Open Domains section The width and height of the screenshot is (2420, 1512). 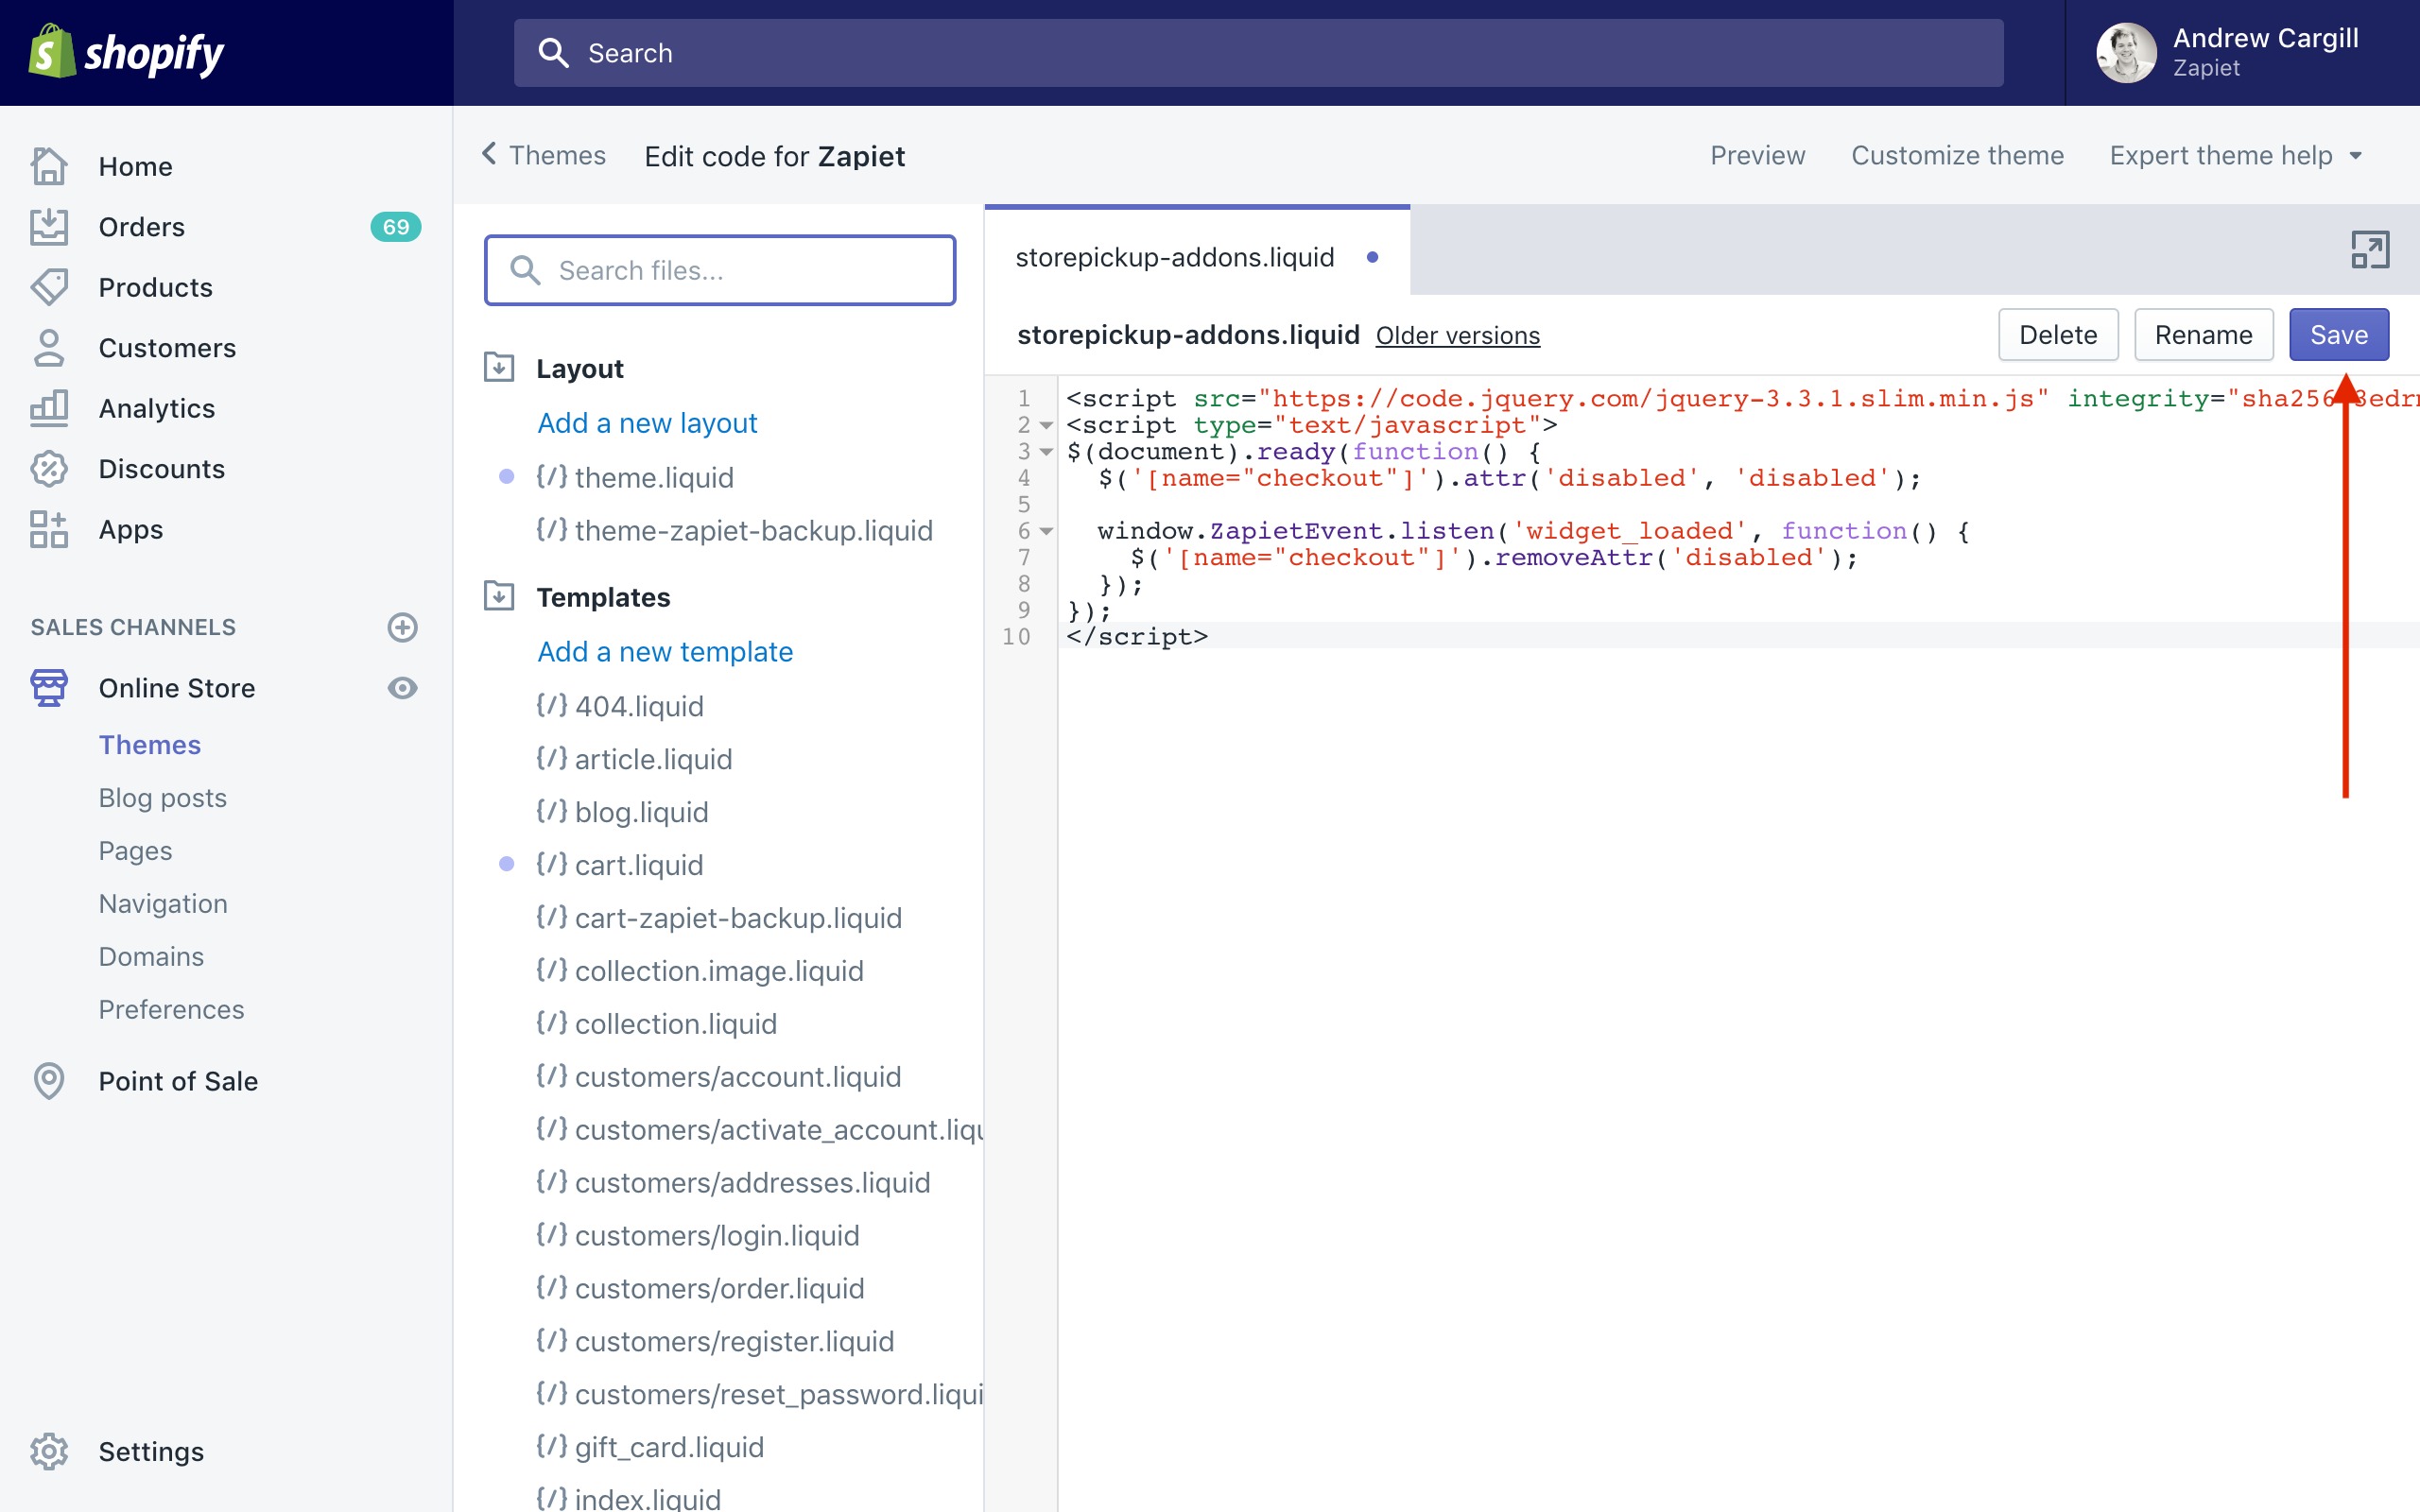pos(151,957)
